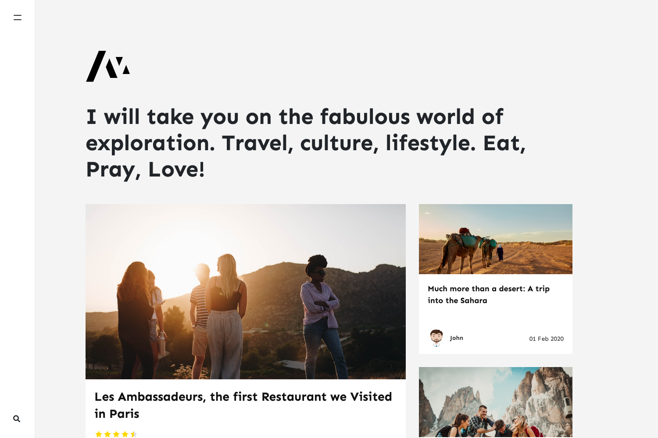Click the fabulous world of exploration headline

[x=306, y=143]
